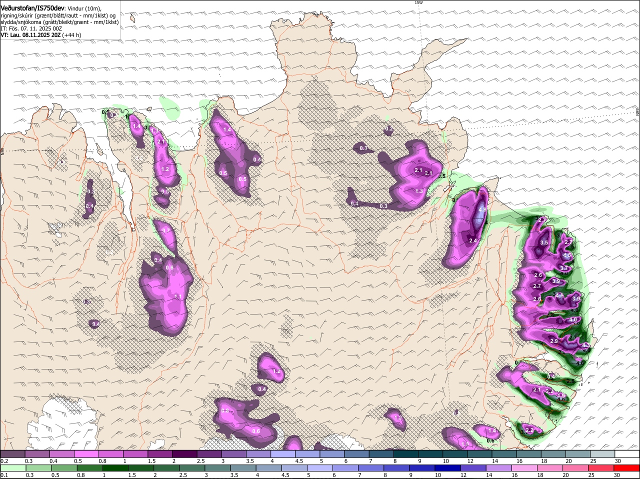Click the purple snow-scale swatch labeled 0.2

(12, 454)
